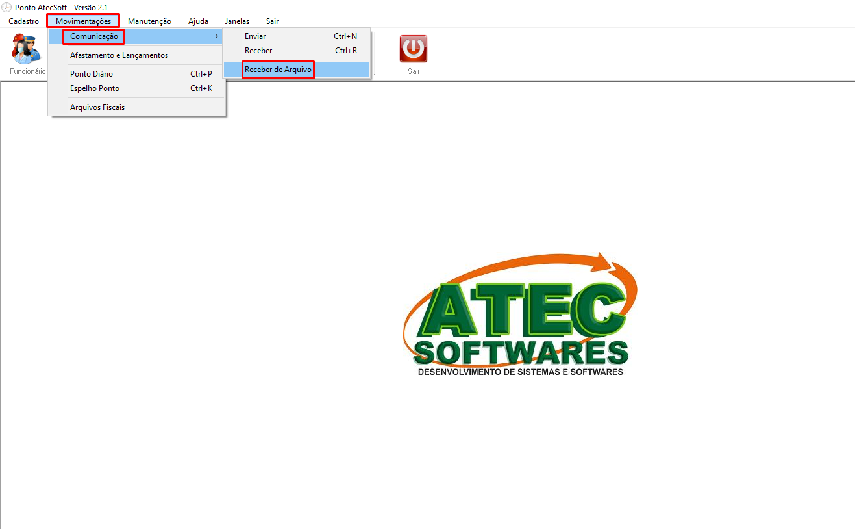Choose Receber de Arquivo option

pos(297,70)
